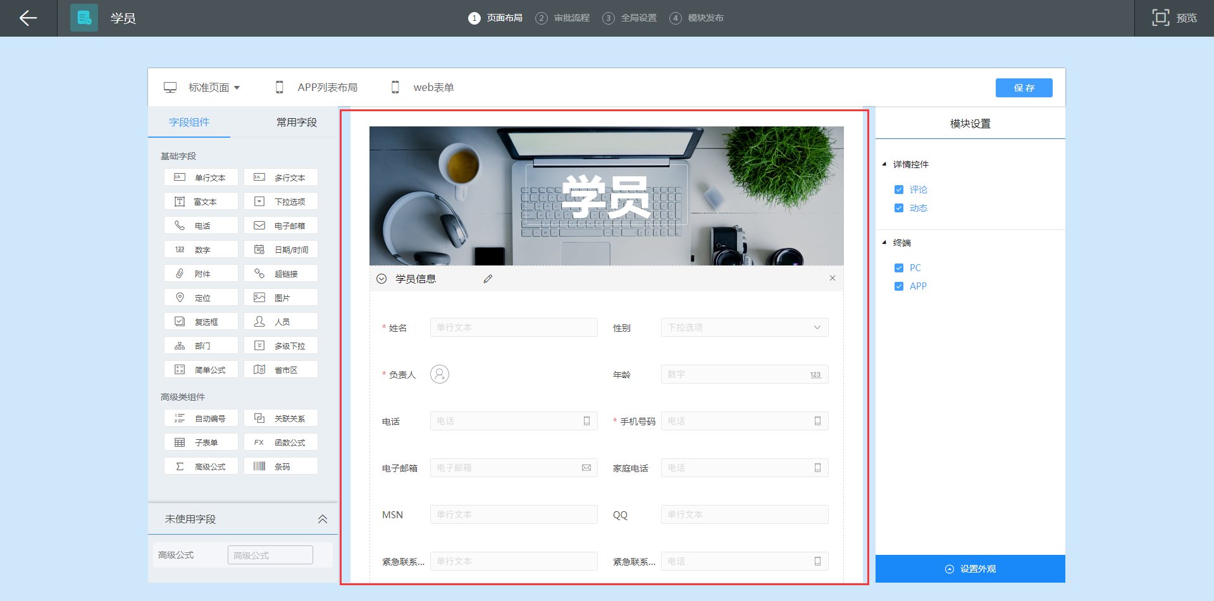Switch to APP列表布局 tab
Image resolution: width=1214 pixels, height=601 pixels.
click(x=326, y=88)
